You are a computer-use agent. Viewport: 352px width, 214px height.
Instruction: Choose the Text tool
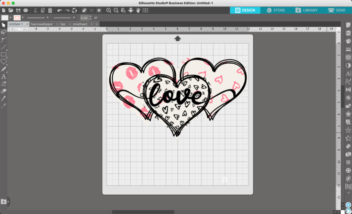(3, 76)
